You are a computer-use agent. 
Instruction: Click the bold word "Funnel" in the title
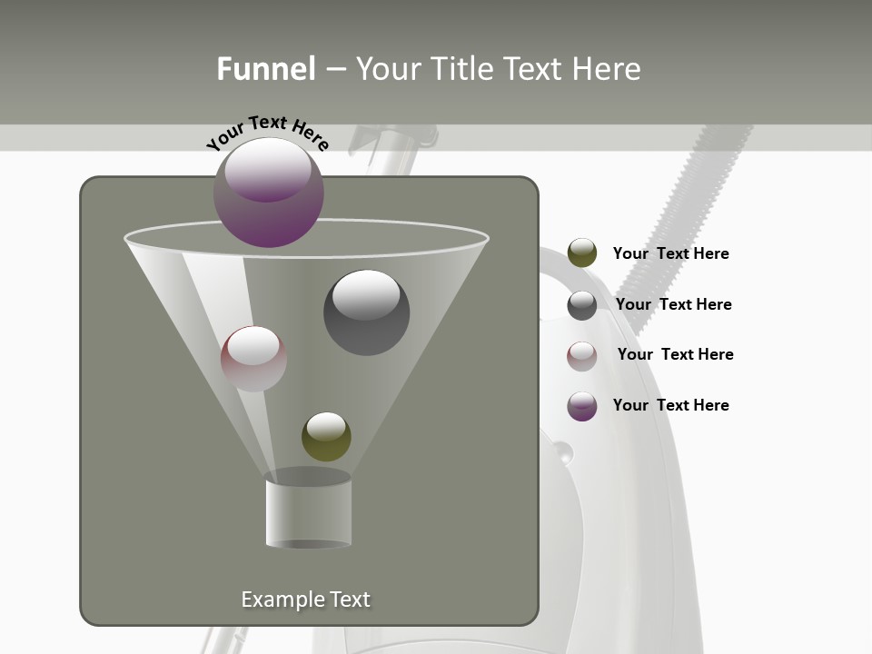coord(265,69)
